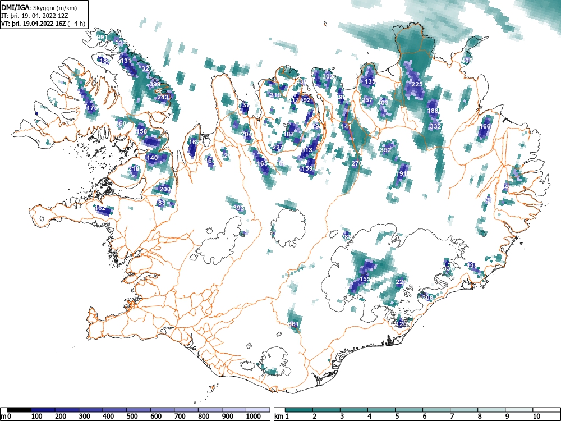Click the 191 map value
The image size is (561, 421).
coord(402,173)
